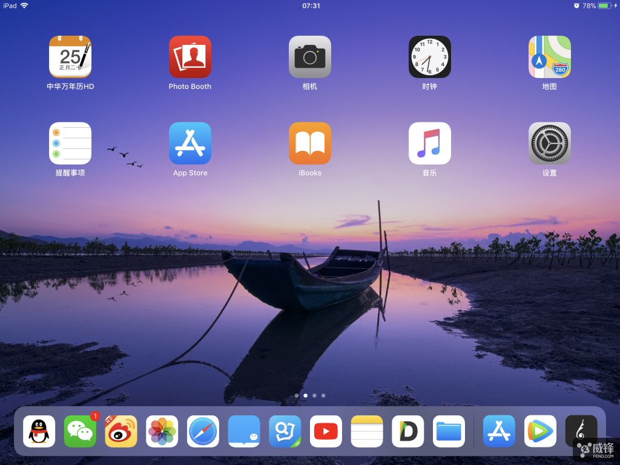Tap the home screen page indicator dots
The height and width of the screenshot is (465, 620).
pyautogui.click(x=310, y=395)
